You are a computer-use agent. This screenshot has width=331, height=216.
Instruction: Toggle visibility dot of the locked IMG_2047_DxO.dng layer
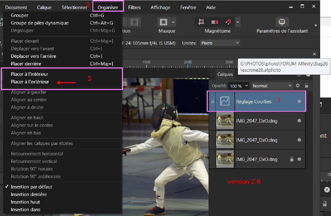[299, 159]
